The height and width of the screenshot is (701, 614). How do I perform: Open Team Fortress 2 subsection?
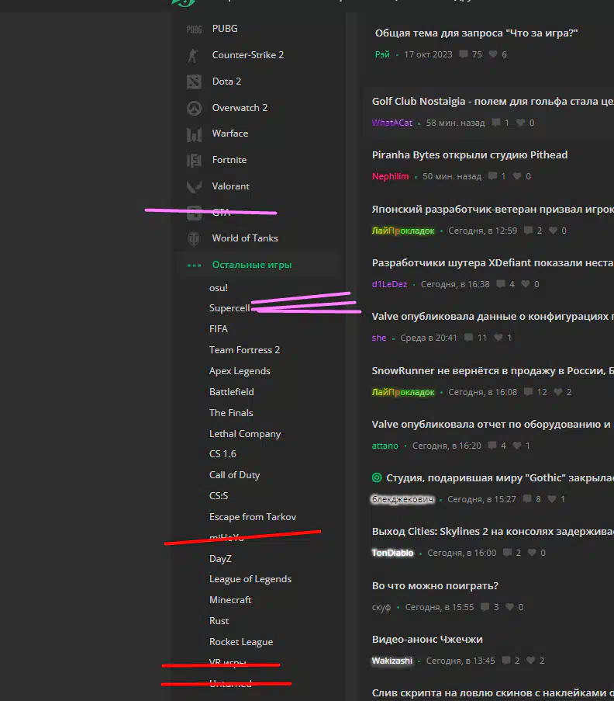coord(244,350)
